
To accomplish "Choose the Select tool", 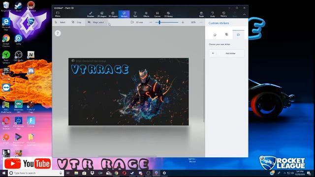I will [x=60, y=22].
